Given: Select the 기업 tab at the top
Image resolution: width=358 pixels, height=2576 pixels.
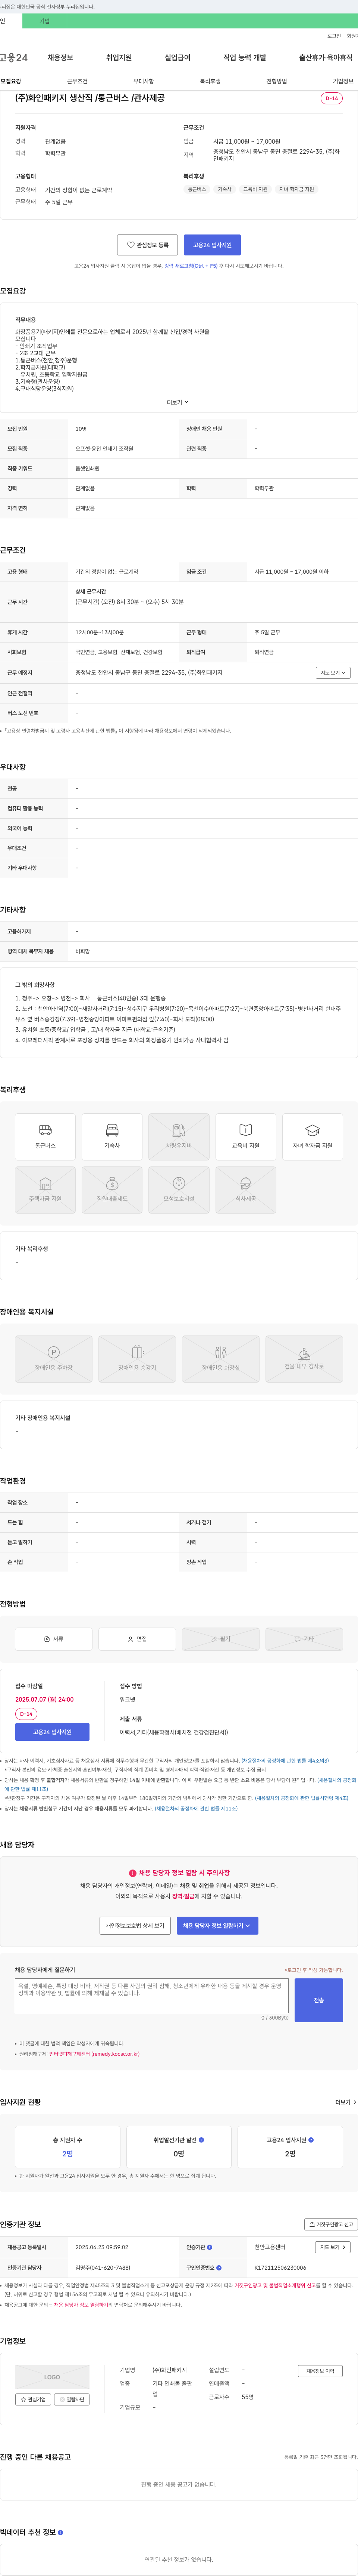Looking at the screenshot, I should coord(44,21).
